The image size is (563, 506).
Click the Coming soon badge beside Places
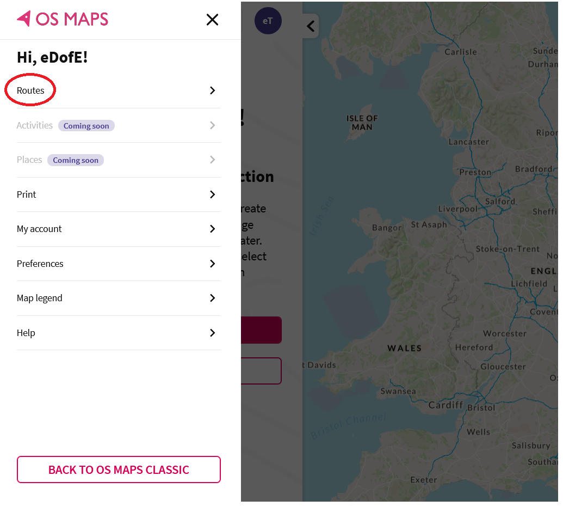(75, 160)
